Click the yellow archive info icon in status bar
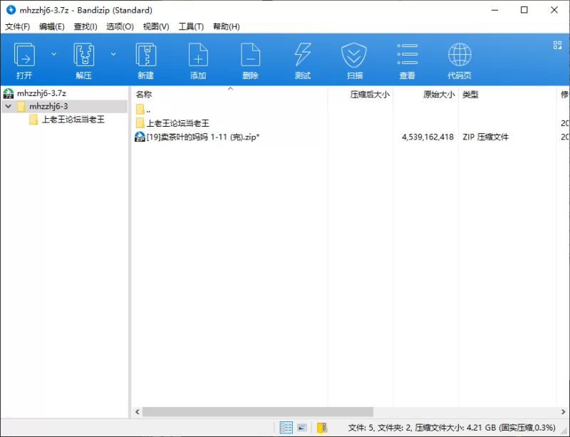This screenshot has height=437, width=570. (x=322, y=428)
